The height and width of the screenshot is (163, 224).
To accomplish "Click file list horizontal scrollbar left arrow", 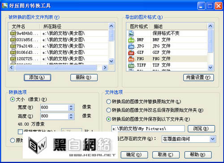I will tap(12, 67).
